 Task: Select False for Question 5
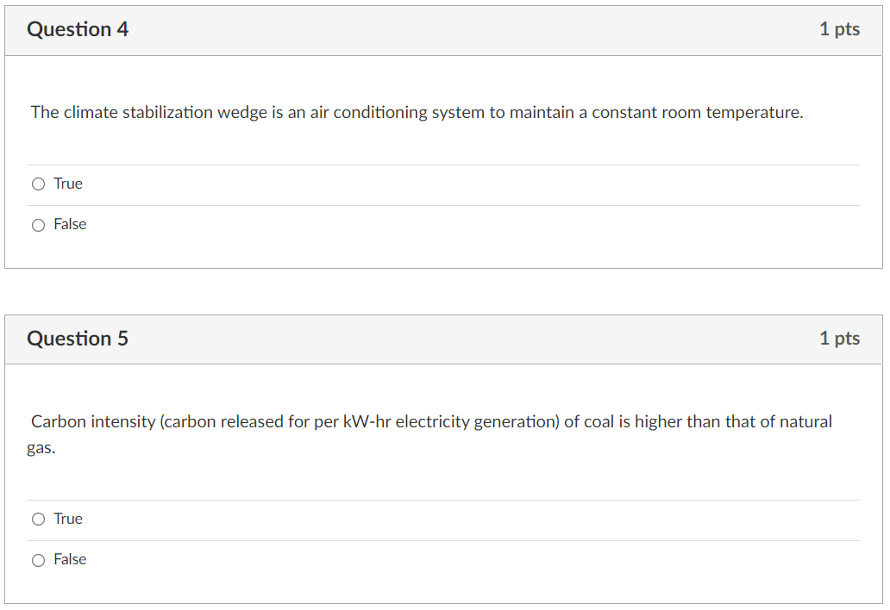(x=38, y=559)
